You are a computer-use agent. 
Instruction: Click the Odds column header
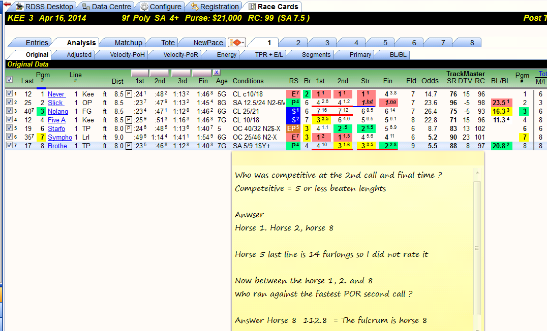430,81
